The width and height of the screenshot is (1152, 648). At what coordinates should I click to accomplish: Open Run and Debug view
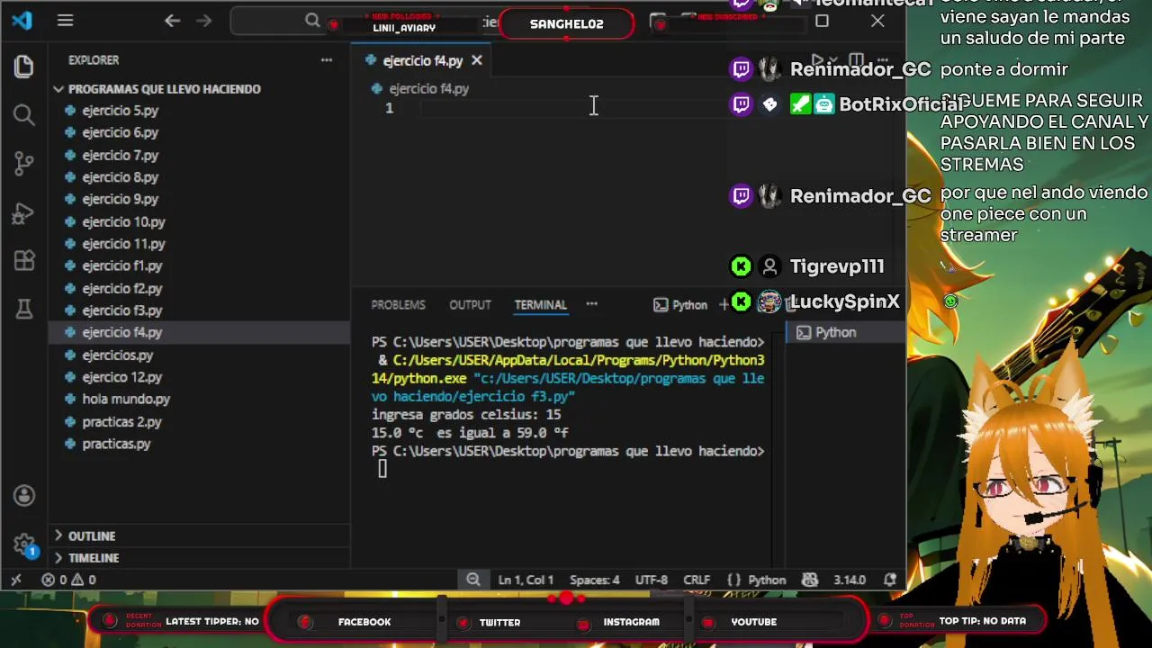coord(24,212)
